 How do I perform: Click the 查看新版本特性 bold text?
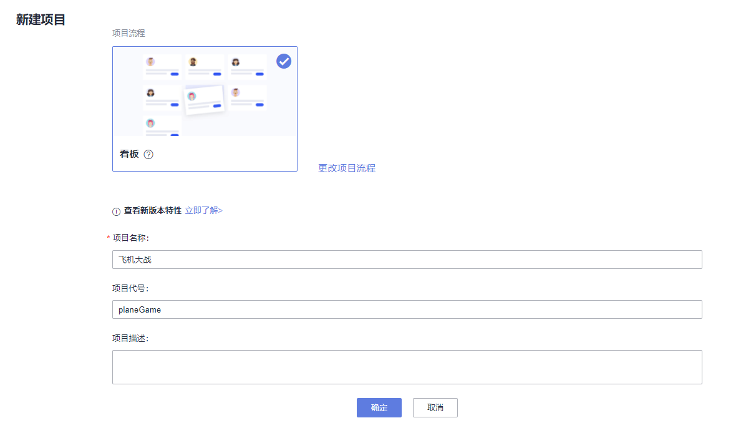click(x=153, y=211)
